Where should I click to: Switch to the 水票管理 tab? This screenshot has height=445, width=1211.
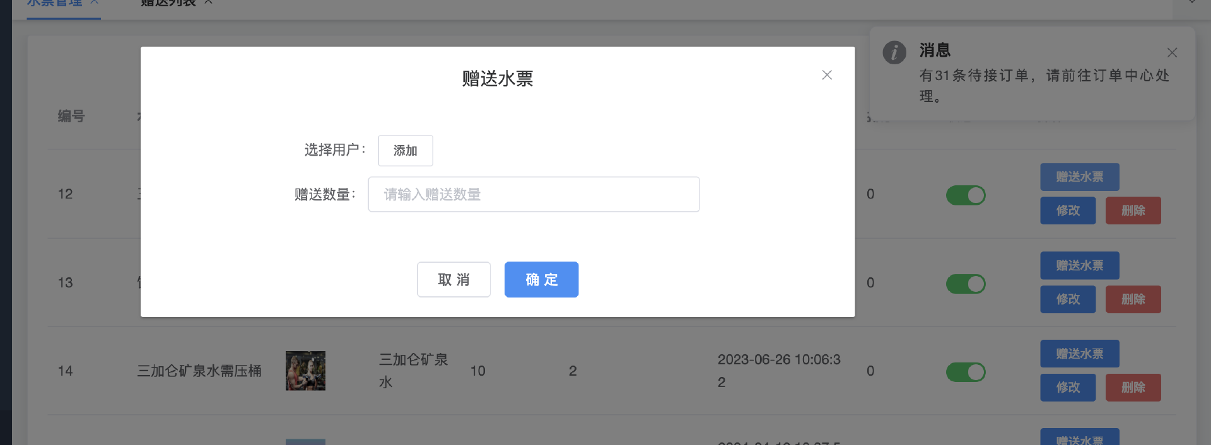tap(55, 3)
